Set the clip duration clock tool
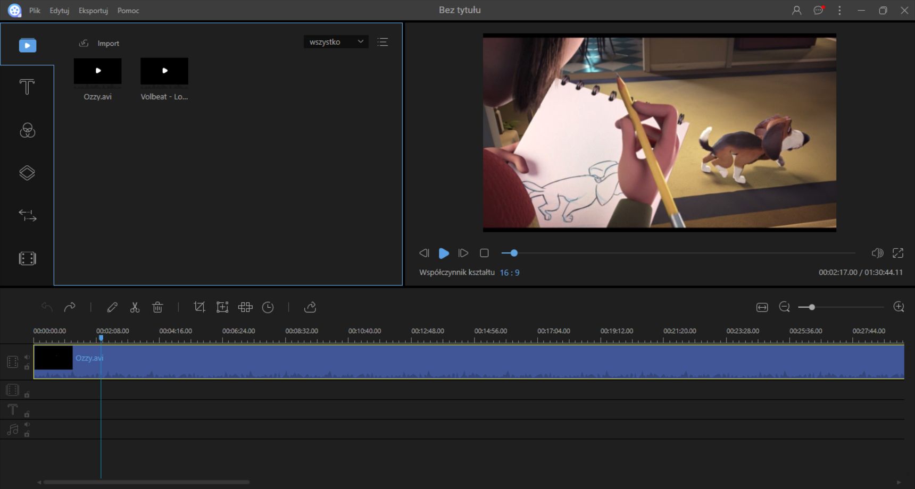The width and height of the screenshot is (915, 489). pyautogui.click(x=268, y=307)
